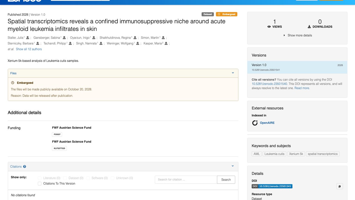The width and height of the screenshot is (355, 200).
Task: Collapse the Citations panel chevron
Action: coord(233,166)
